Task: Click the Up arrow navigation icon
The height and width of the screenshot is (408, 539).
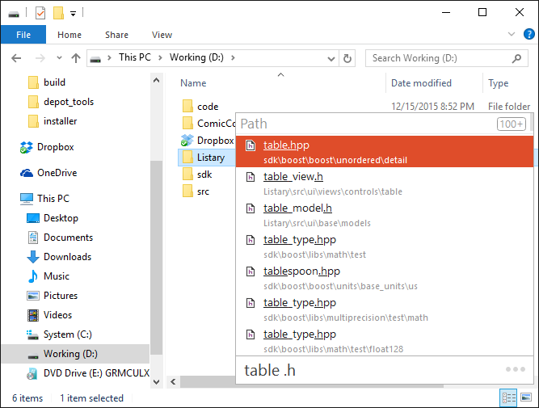Action: [x=76, y=58]
